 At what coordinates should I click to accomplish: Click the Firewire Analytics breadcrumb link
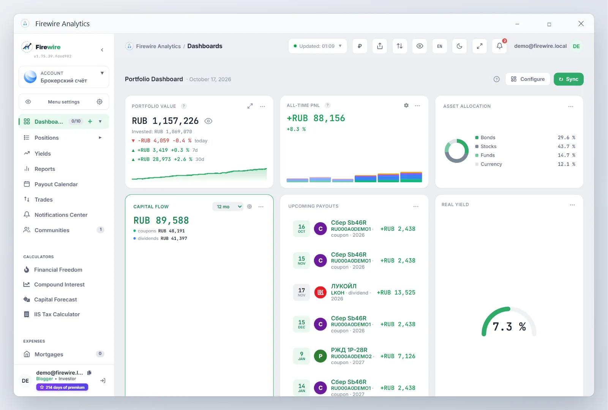click(158, 46)
